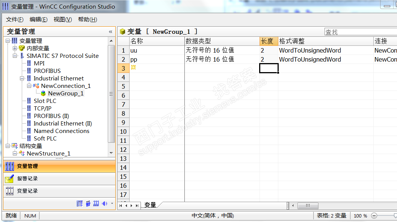Open the 视图(V) menu
The width and height of the screenshot is (397, 222).
[63, 20]
